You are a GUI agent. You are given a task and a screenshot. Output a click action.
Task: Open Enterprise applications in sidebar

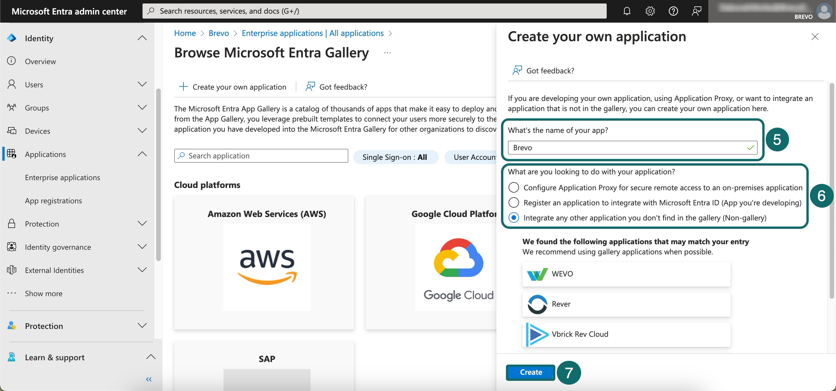click(62, 177)
